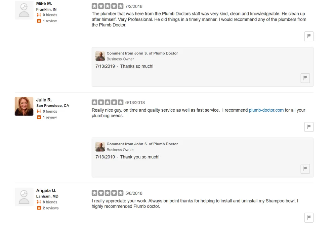The image size is (336, 228).
Task: Click Mike M.'s friends count icon
Action: [x=39, y=15]
